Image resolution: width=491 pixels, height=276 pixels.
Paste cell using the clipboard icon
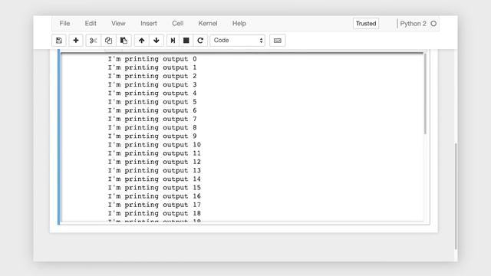124,41
